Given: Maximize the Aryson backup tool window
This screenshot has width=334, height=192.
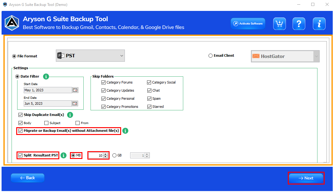Looking at the screenshot, I should 313,4.
